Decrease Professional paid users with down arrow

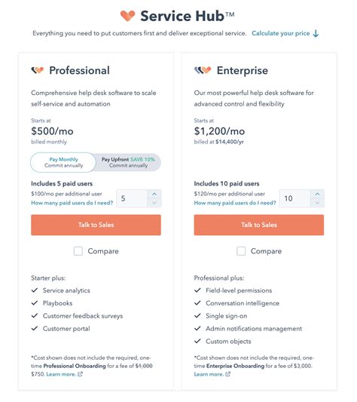pos(154,203)
